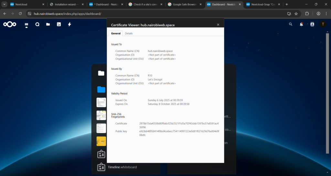Switch to Google Safe Browsing tab
The image size is (331, 176).
point(185,4)
